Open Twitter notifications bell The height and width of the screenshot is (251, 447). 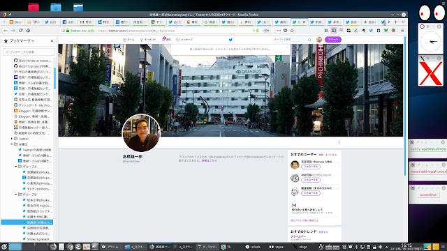166,39
